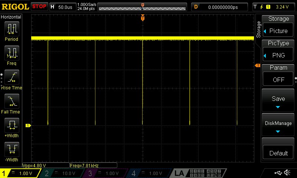Click the delay 0.00000000ps readout

point(223,7)
